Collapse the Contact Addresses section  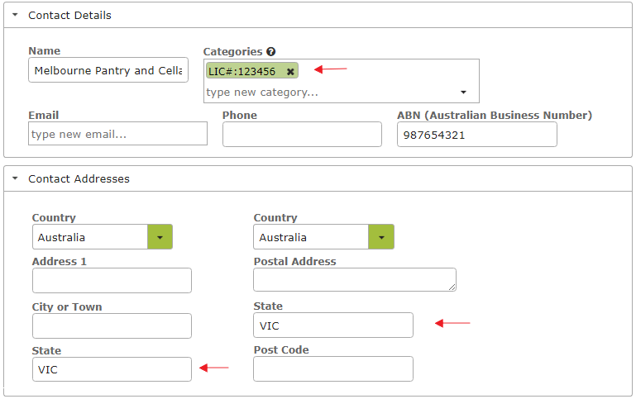[x=16, y=178]
